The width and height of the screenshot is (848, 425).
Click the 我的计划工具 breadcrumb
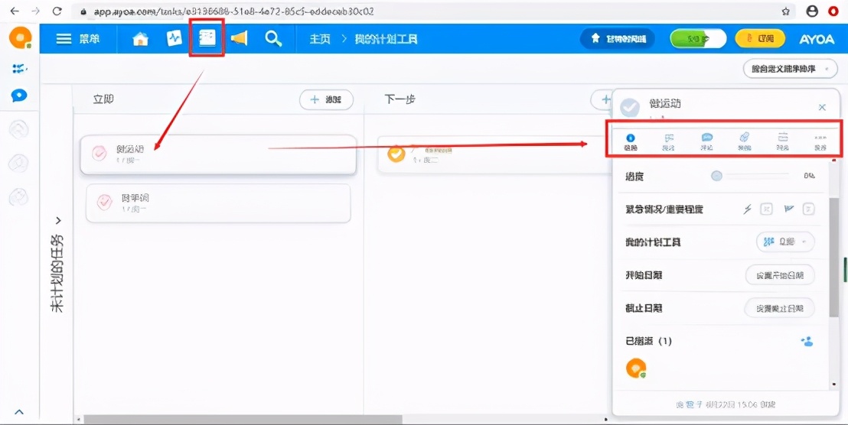click(386, 39)
